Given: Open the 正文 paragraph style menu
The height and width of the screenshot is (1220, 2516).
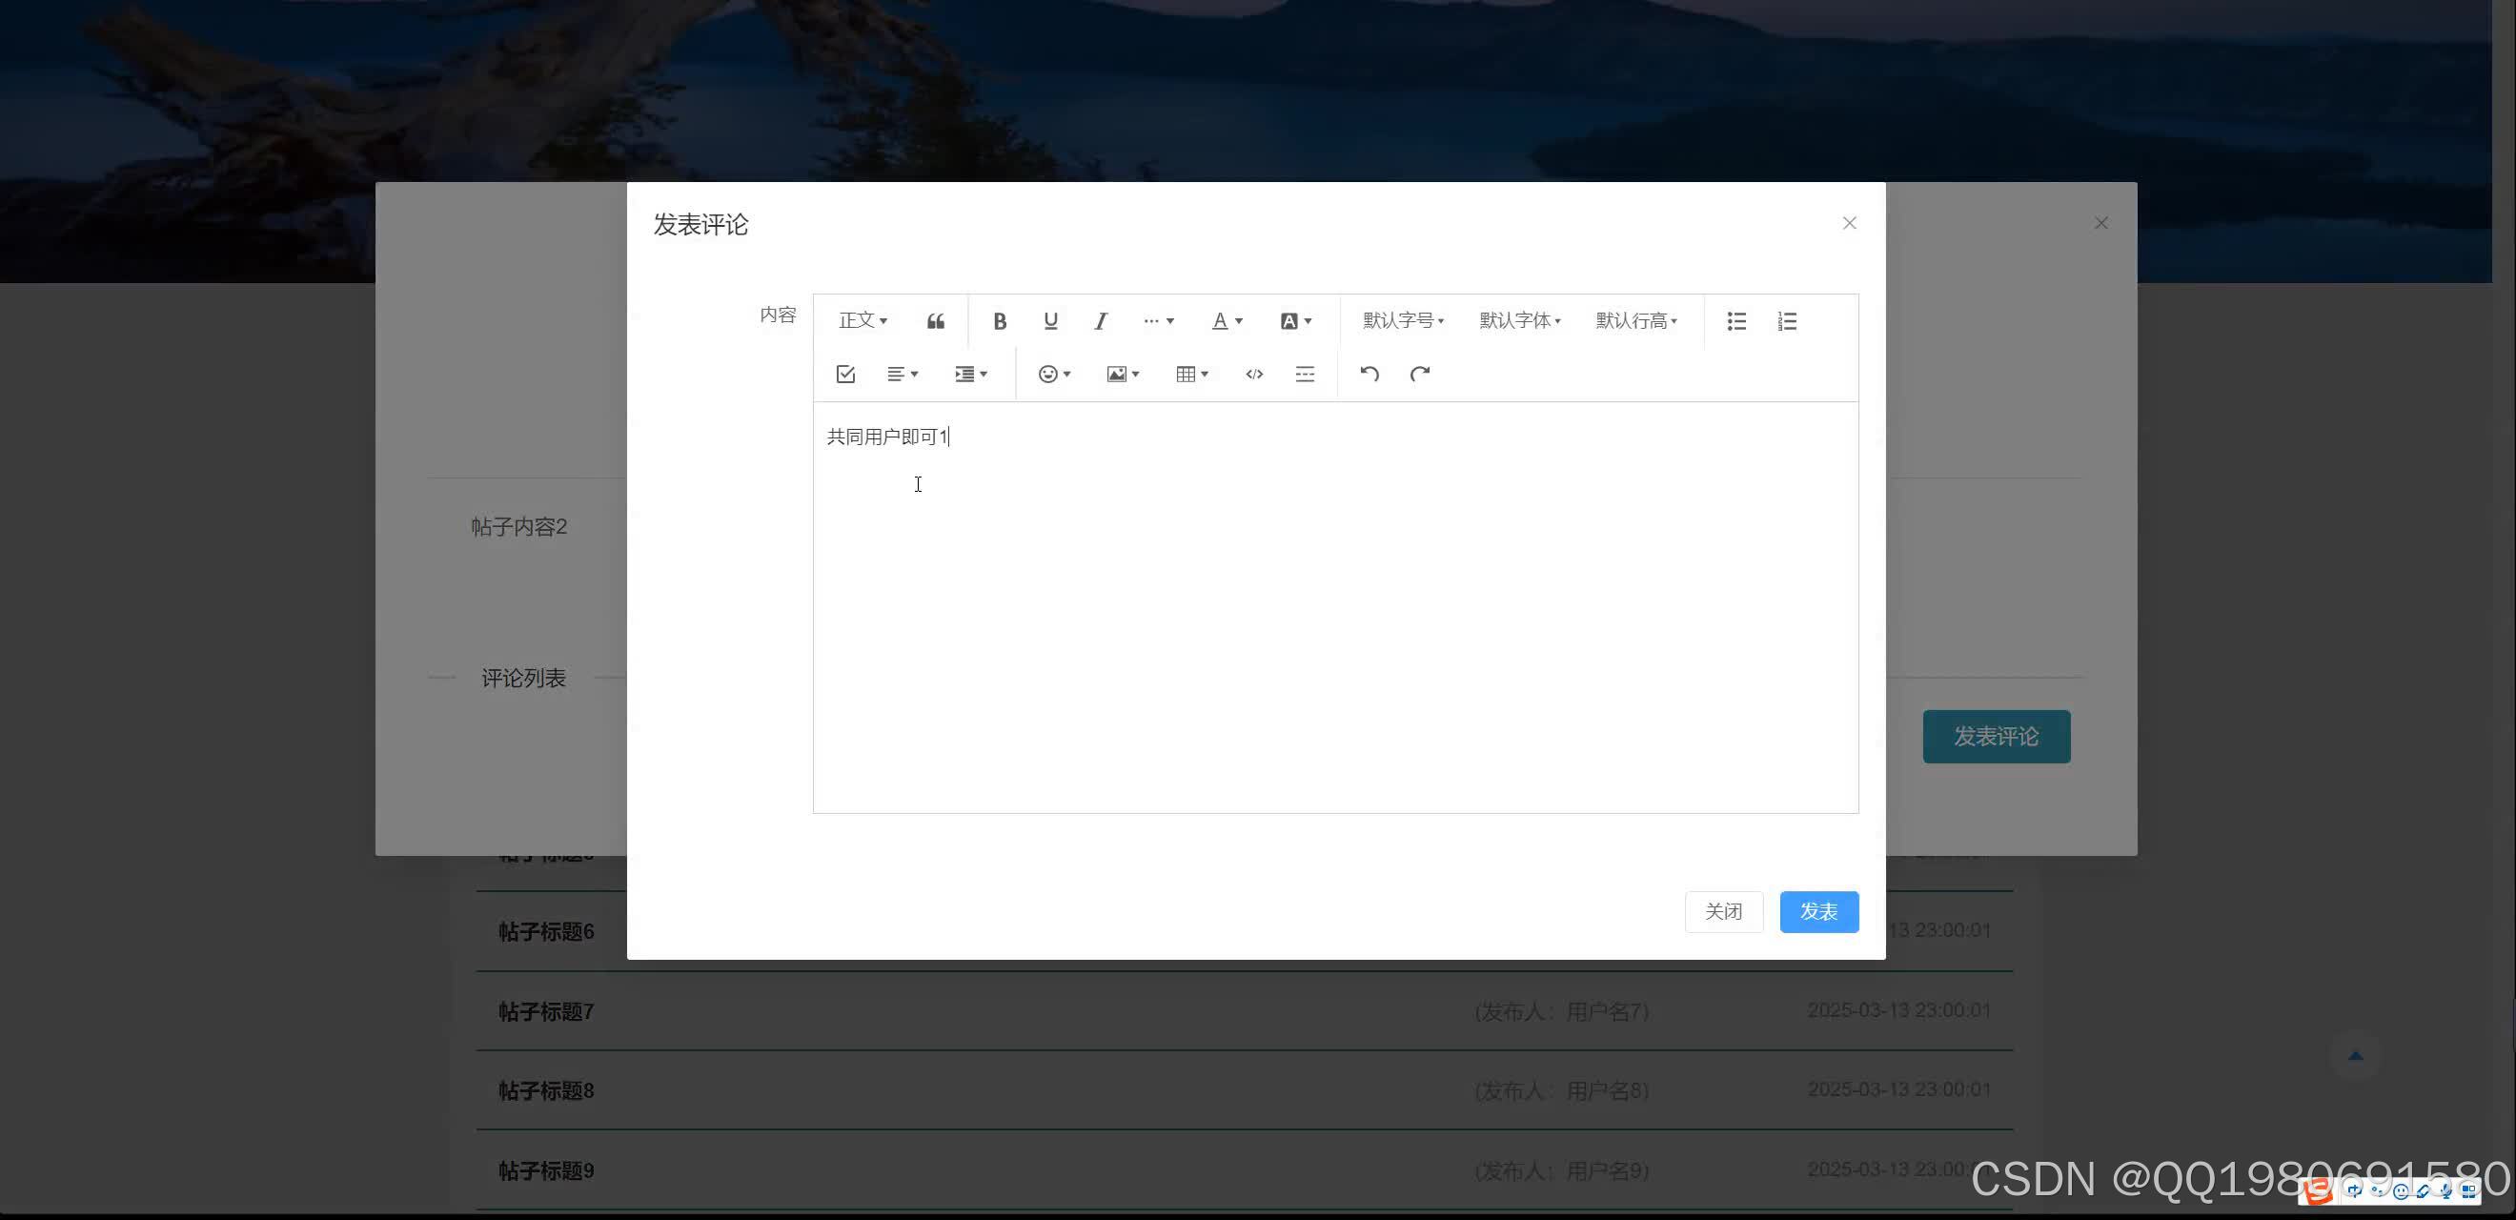Looking at the screenshot, I should tap(861, 320).
